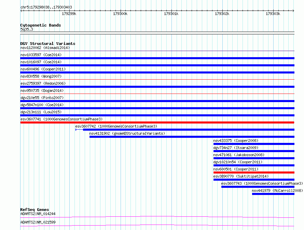Click the chr5:179298038..179303403 coordinate text

click(x=46, y=7)
